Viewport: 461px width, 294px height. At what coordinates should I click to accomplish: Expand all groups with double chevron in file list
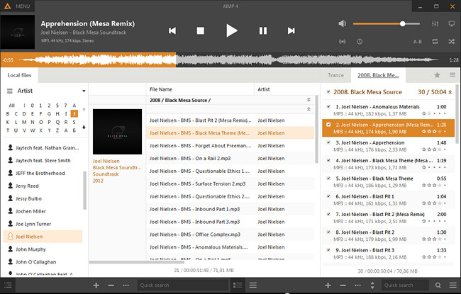click(309, 100)
